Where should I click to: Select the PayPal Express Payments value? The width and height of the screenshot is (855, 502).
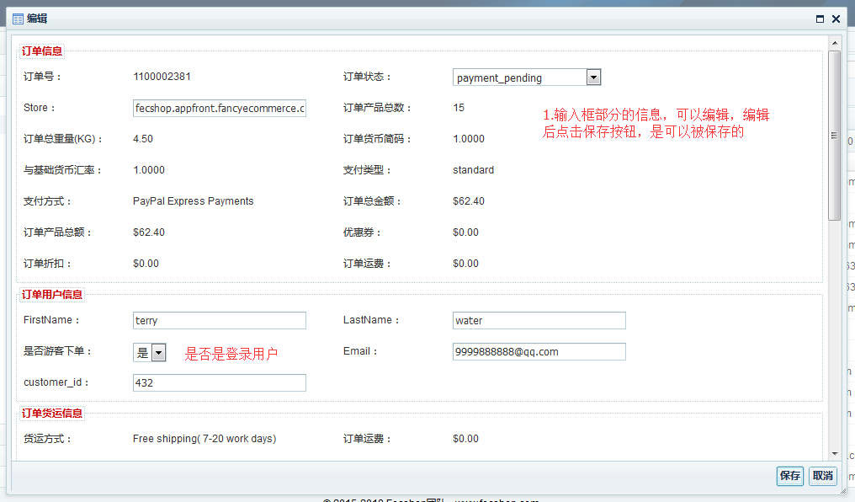tap(193, 201)
